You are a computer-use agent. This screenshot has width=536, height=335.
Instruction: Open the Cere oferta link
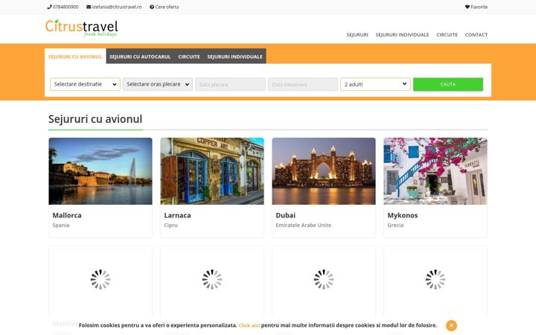tap(167, 7)
